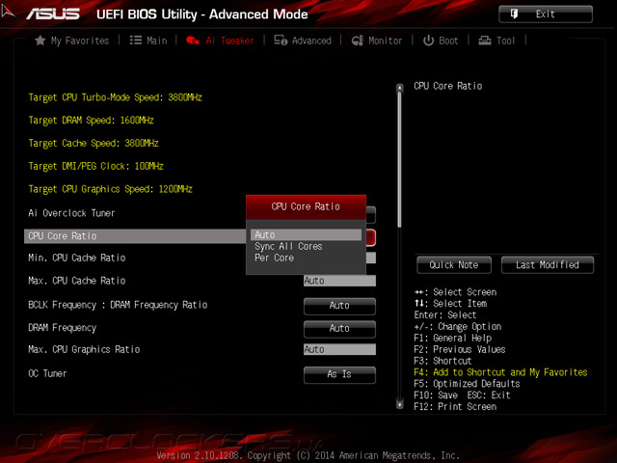The width and height of the screenshot is (617, 463).
Task: Click F4: Add to Shortcut and My Favorites
Action: (500, 372)
